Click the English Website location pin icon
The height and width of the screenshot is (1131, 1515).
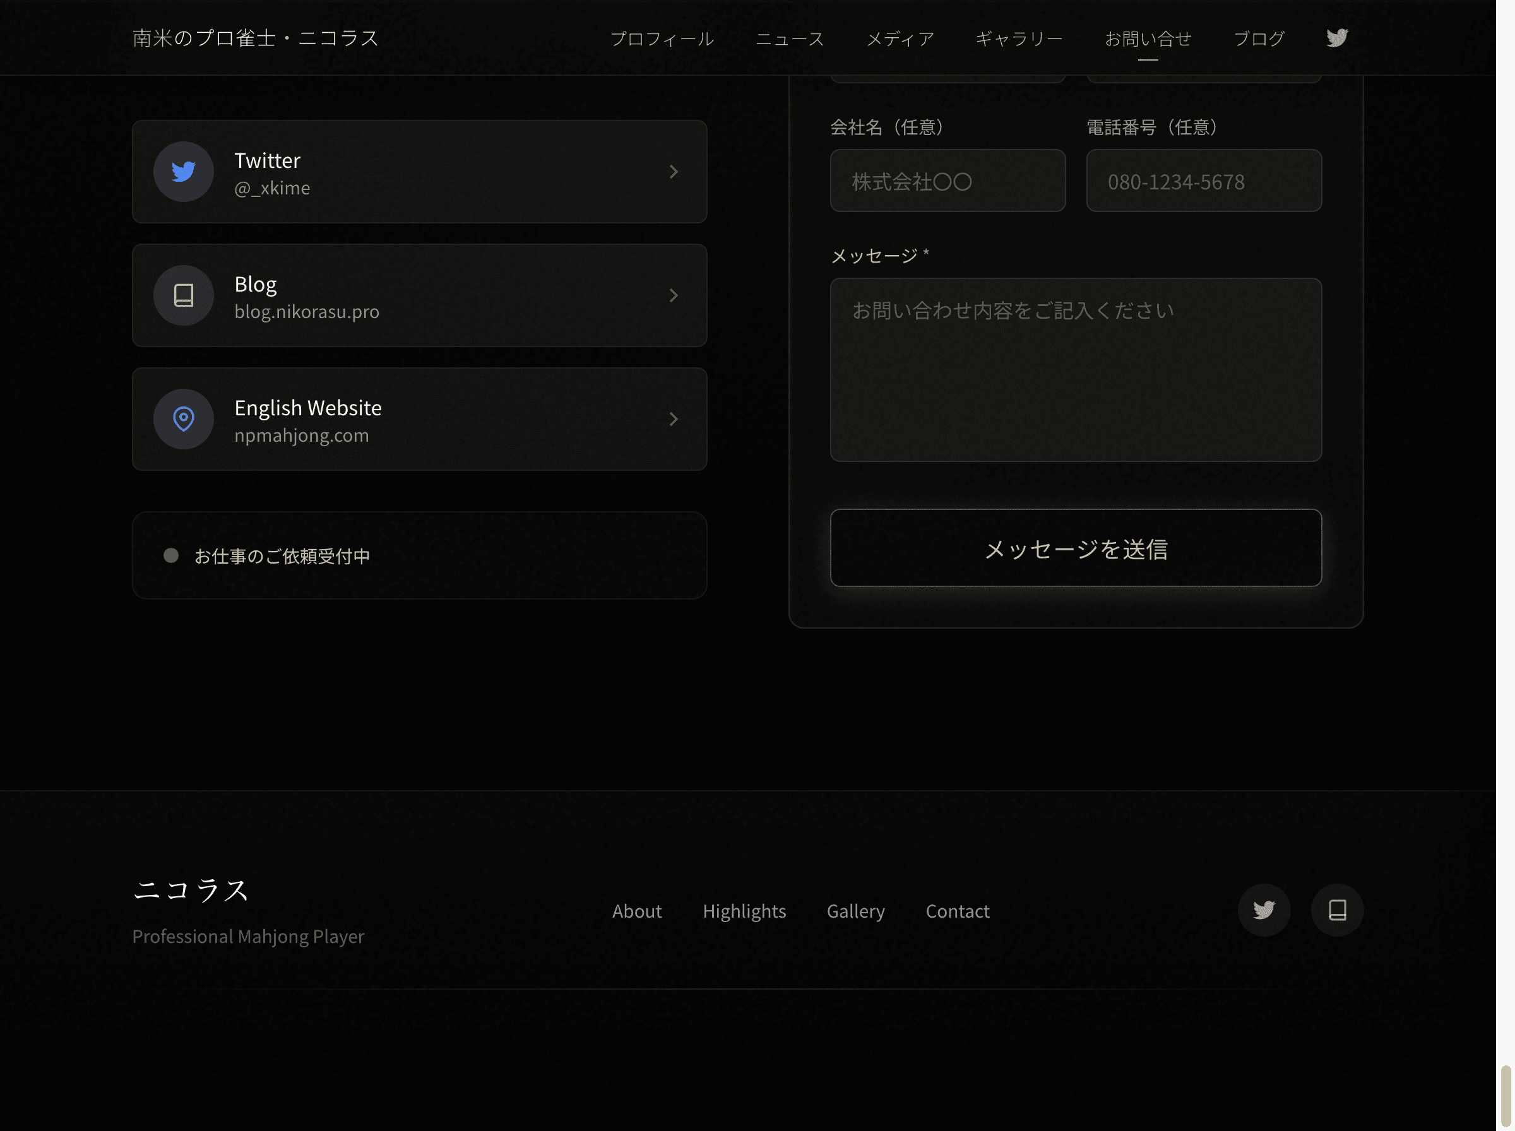[x=184, y=419]
